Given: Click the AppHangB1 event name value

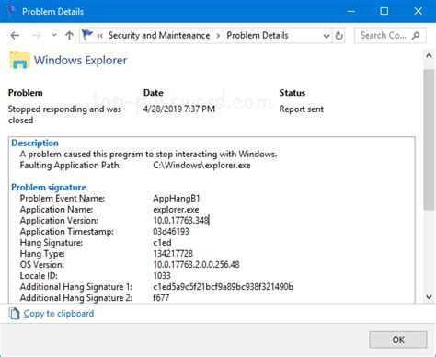Looking at the screenshot, I should [x=177, y=199].
